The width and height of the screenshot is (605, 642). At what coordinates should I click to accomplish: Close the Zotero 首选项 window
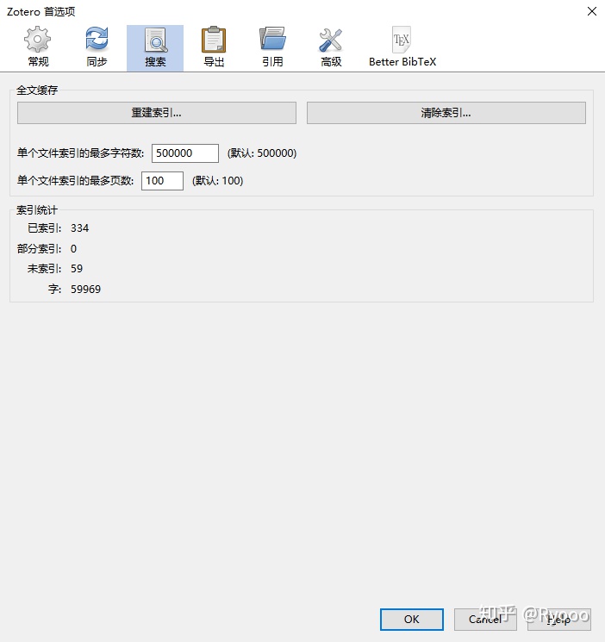[x=591, y=11]
